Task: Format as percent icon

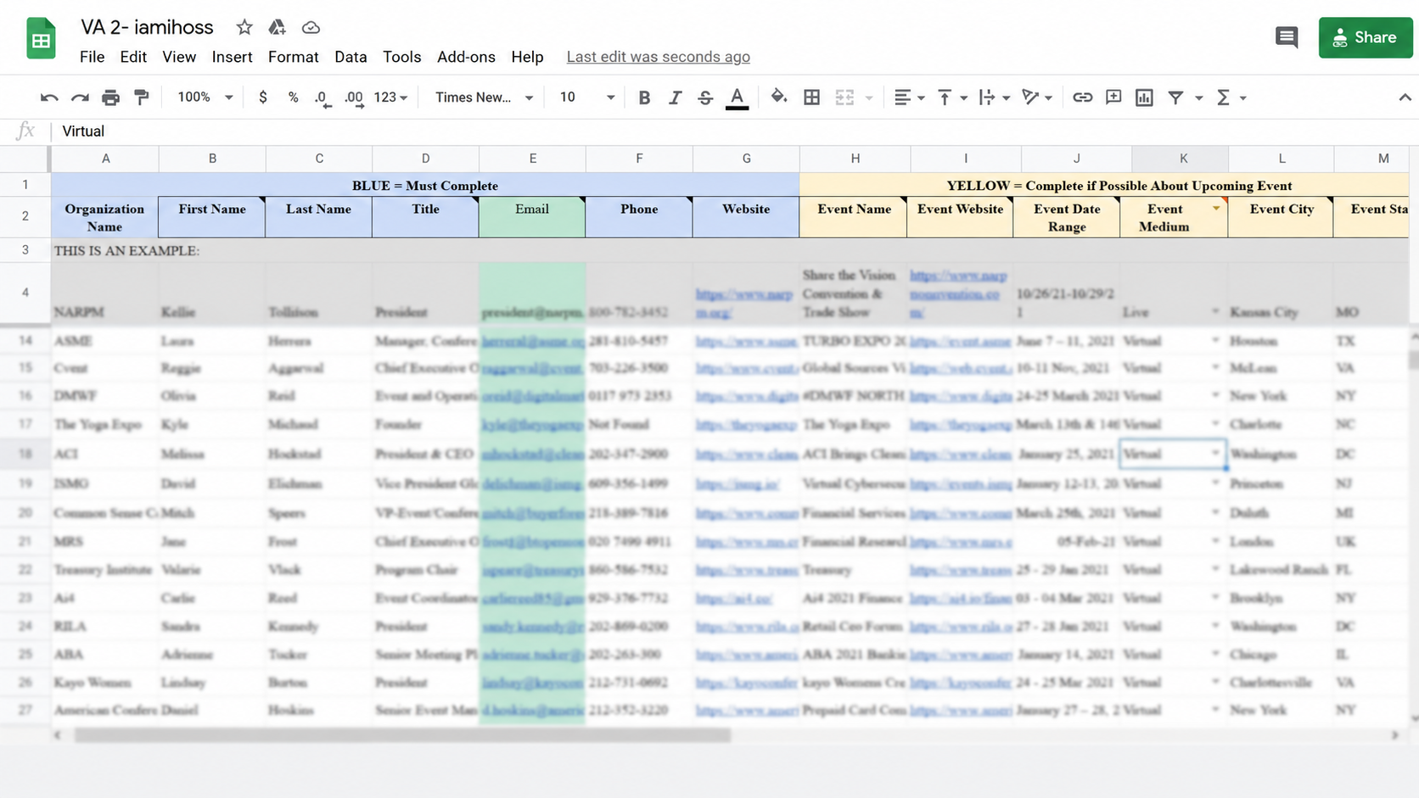Action: pos(293,98)
